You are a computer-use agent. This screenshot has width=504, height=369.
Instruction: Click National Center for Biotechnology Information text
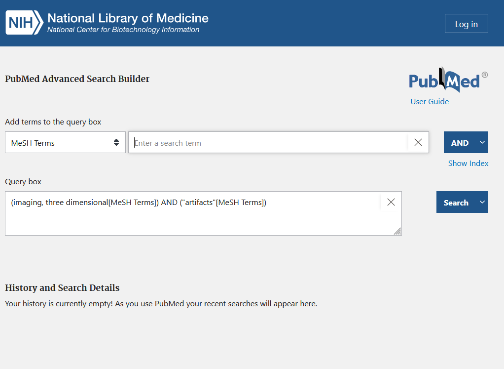(123, 30)
